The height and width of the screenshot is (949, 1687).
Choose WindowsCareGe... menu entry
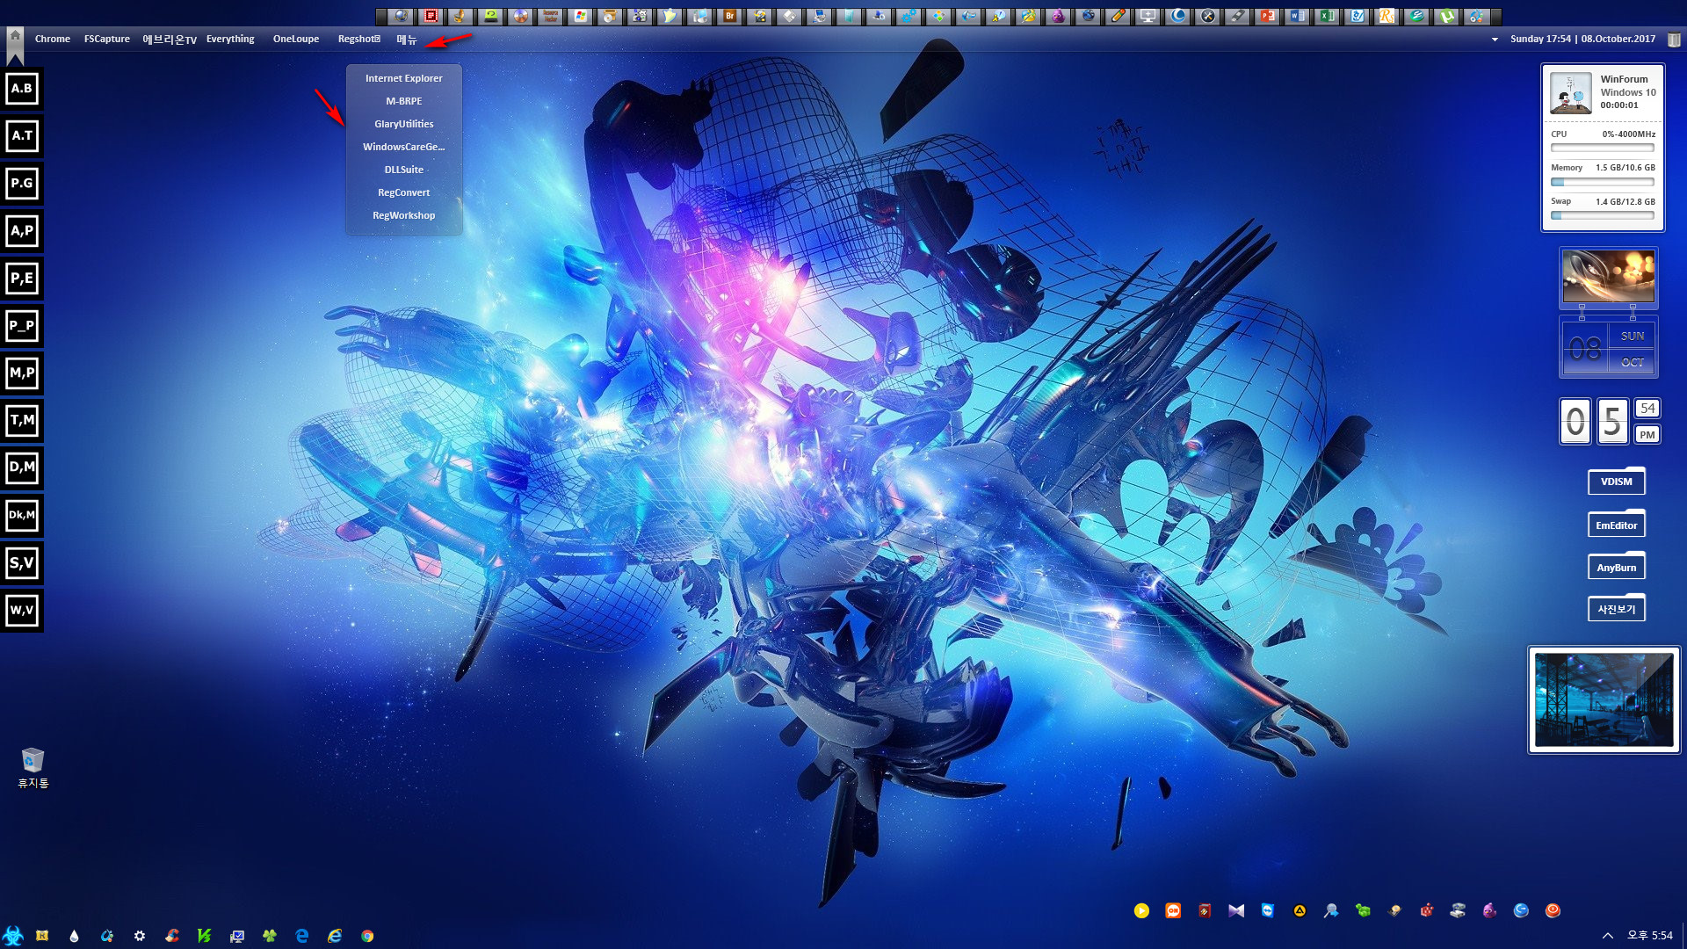404,147
